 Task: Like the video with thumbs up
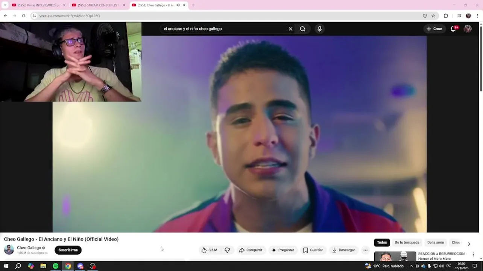tap(210, 250)
